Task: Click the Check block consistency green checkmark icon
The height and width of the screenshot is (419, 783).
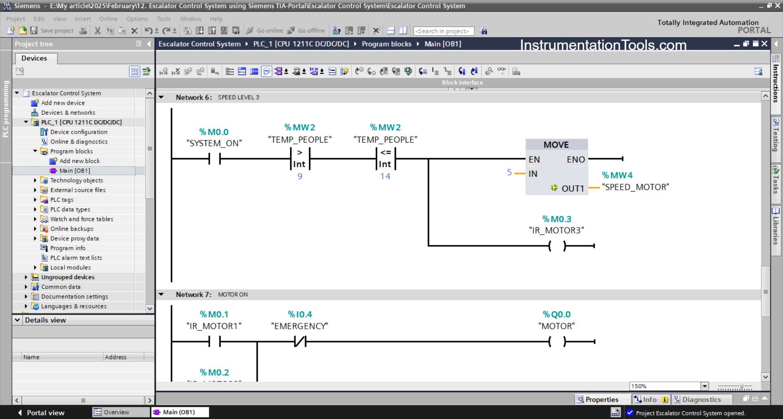Action: (x=408, y=71)
